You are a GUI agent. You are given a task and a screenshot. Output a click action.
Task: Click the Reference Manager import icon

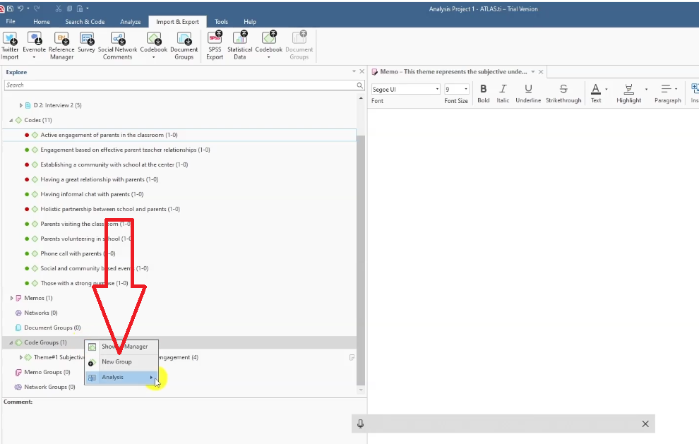point(61,40)
